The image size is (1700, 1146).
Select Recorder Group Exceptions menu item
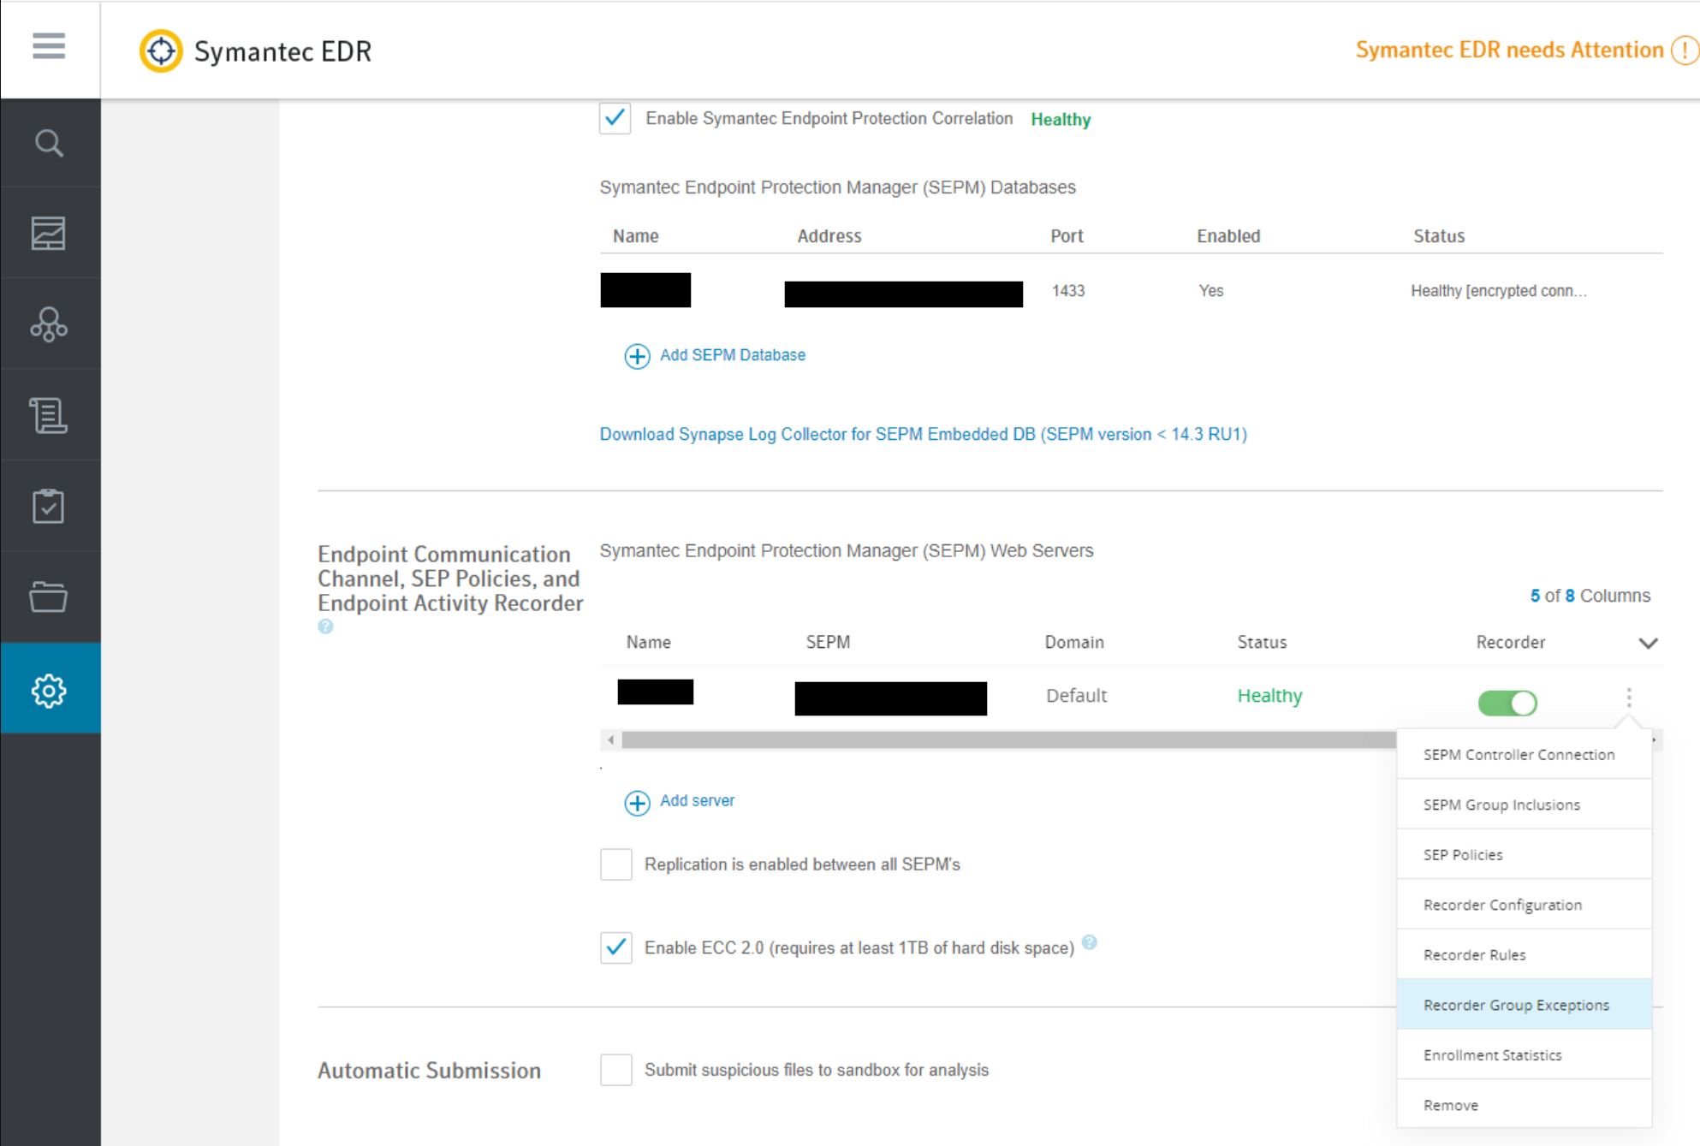tap(1516, 1005)
